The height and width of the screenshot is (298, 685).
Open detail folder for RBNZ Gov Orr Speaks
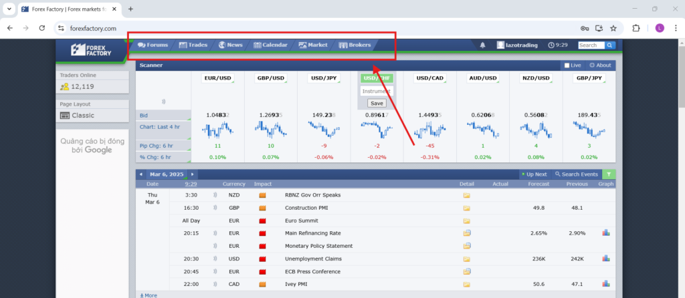point(466,196)
